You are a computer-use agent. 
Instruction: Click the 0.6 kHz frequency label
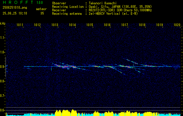tap(2, 110)
